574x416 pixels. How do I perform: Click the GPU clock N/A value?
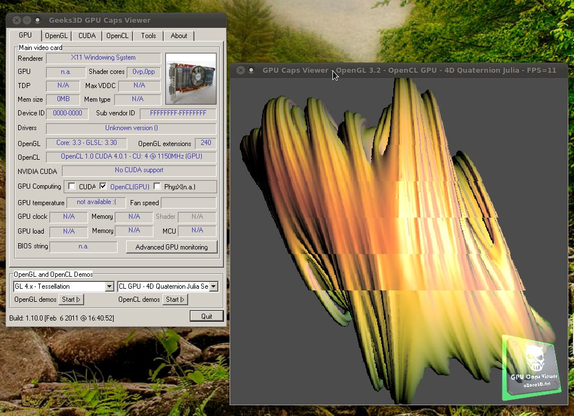tap(68, 217)
